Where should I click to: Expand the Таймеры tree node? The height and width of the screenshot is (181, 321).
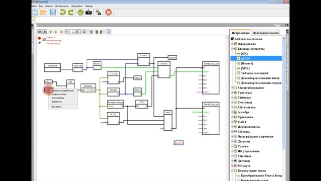(232, 98)
